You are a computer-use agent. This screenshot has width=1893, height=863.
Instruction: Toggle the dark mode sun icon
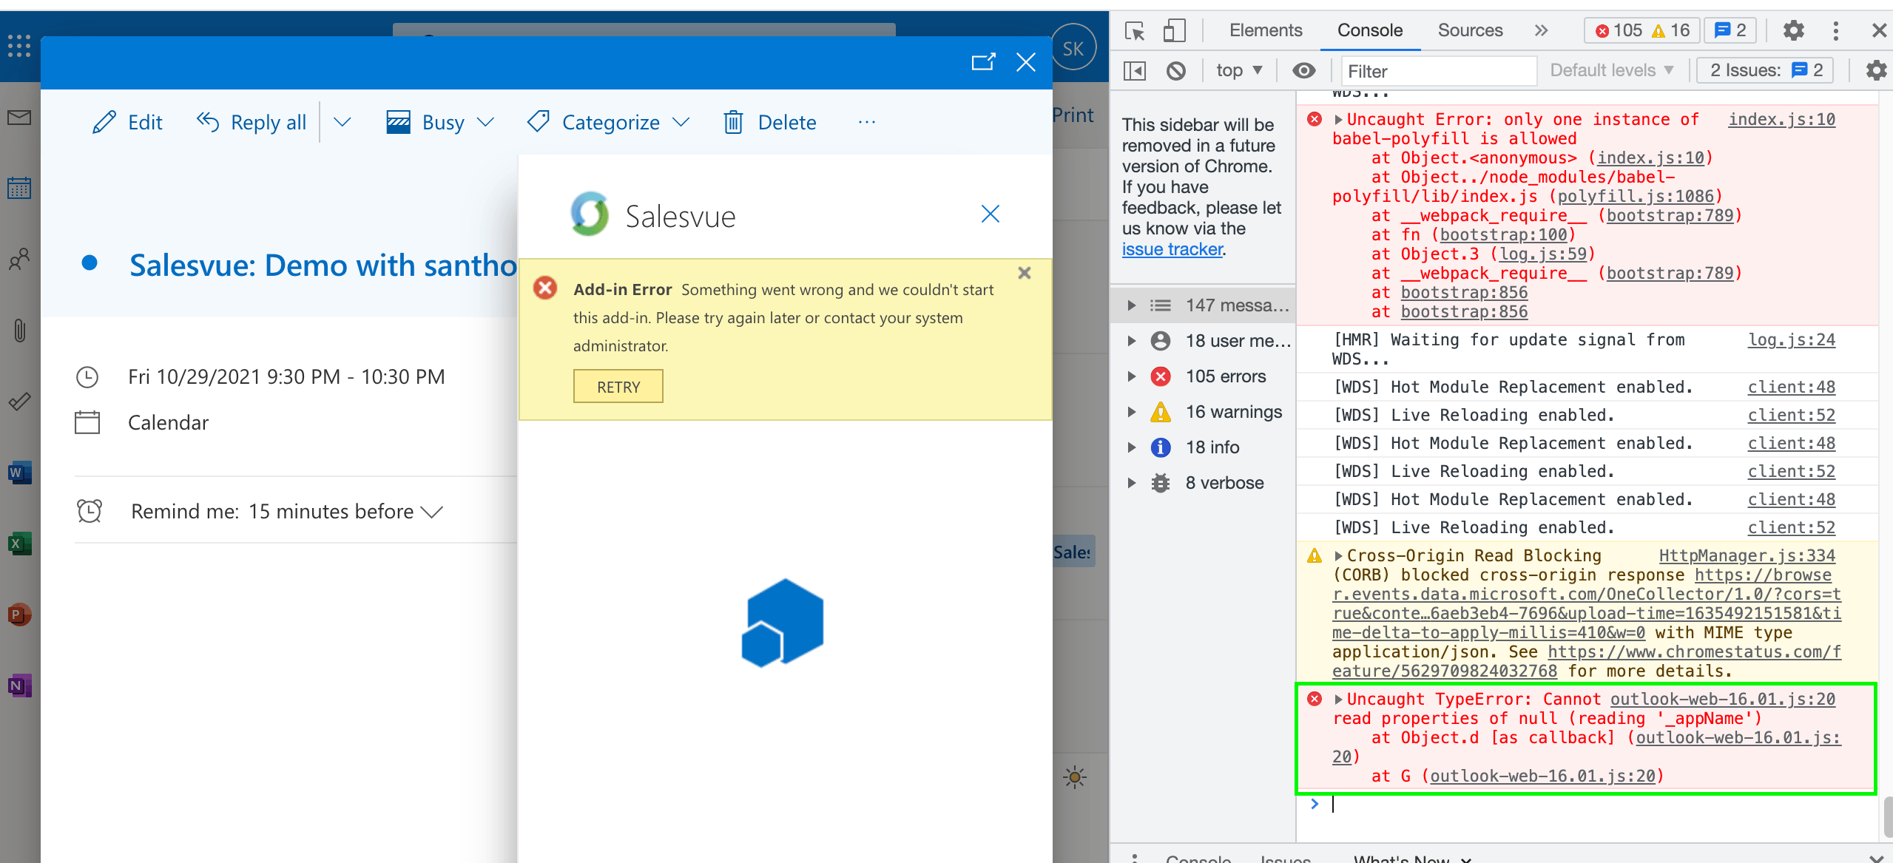(1074, 776)
